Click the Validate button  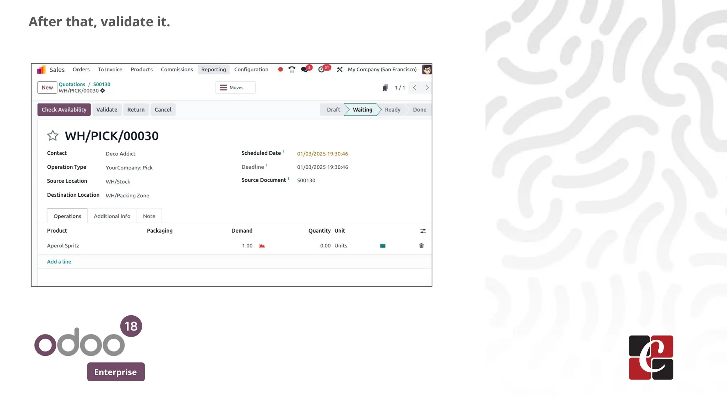pos(106,110)
